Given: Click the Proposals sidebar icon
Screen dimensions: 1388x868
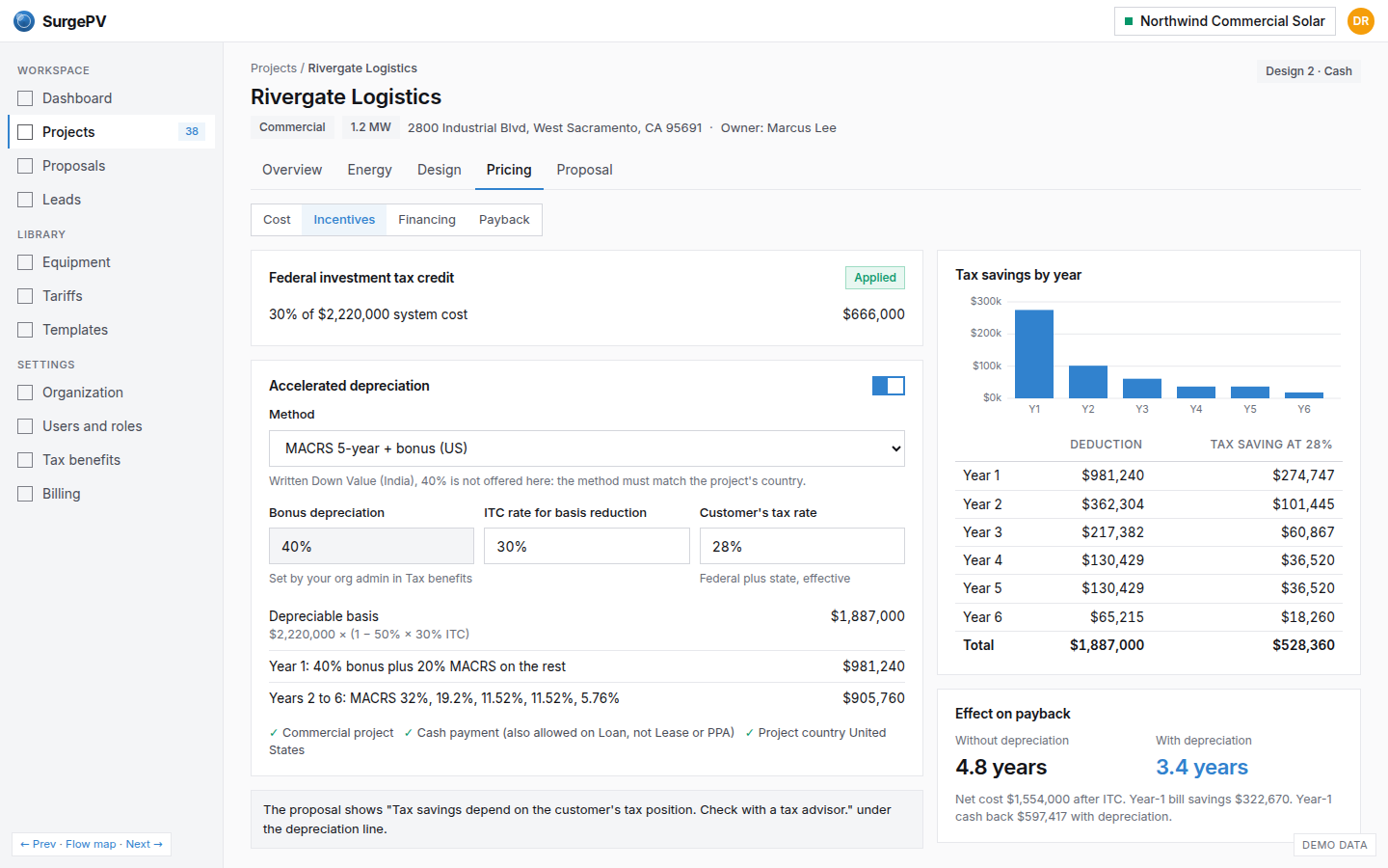Looking at the screenshot, I should (x=25, y=166).
